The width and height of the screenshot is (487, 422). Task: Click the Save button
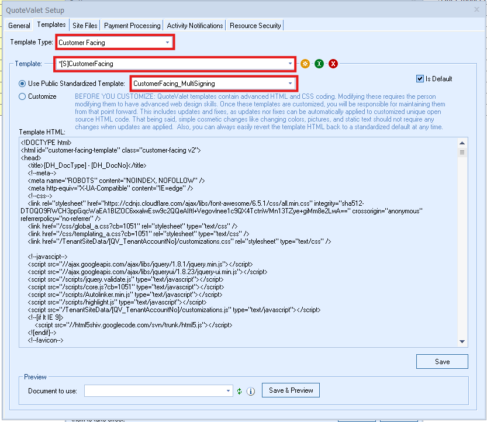click(x=442, y=361)
